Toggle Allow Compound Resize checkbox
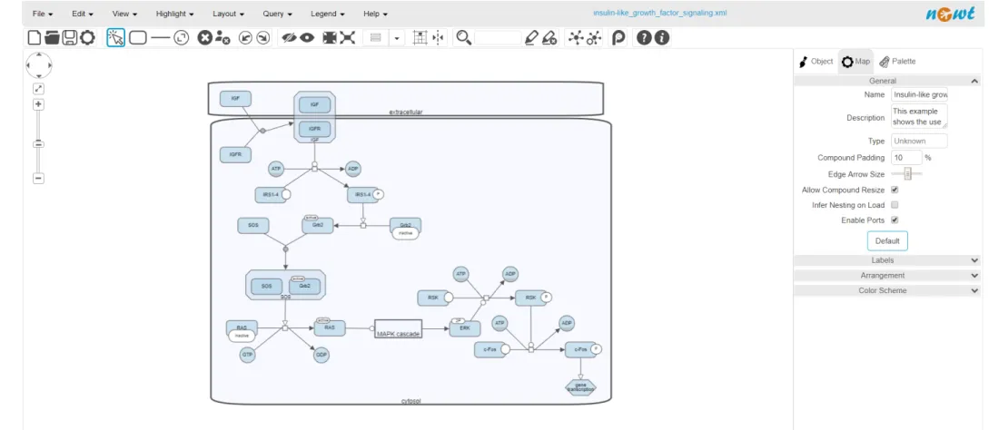The height and width of the screenshot is (430, 989). pos(895,190)
